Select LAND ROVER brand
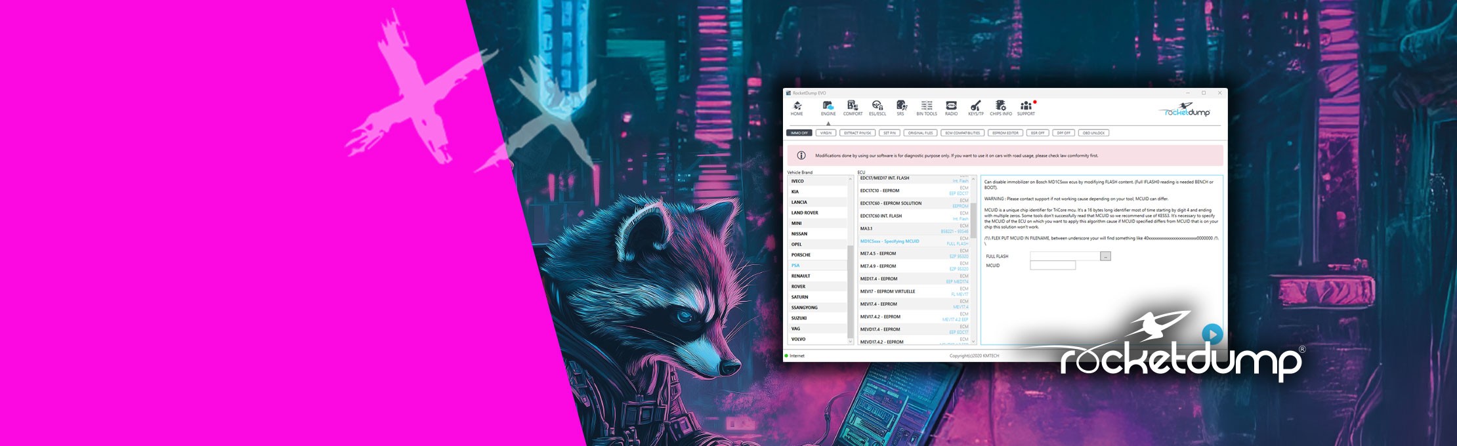The height and width of the screenshot is (446, 1457). click(818, 213)
